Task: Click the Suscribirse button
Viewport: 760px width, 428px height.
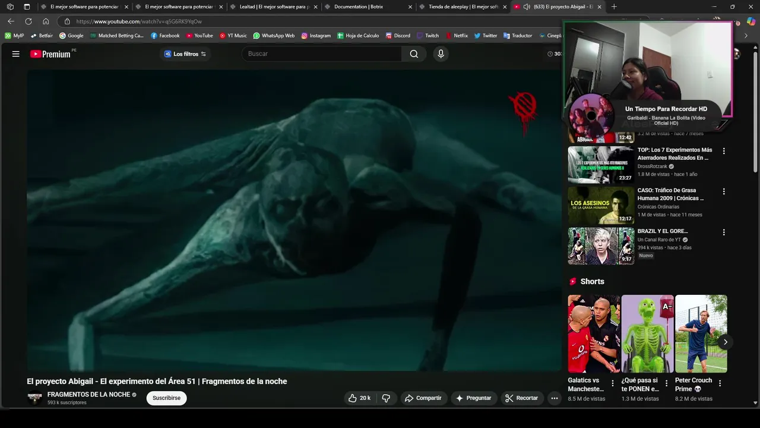Action: point(166,398)
